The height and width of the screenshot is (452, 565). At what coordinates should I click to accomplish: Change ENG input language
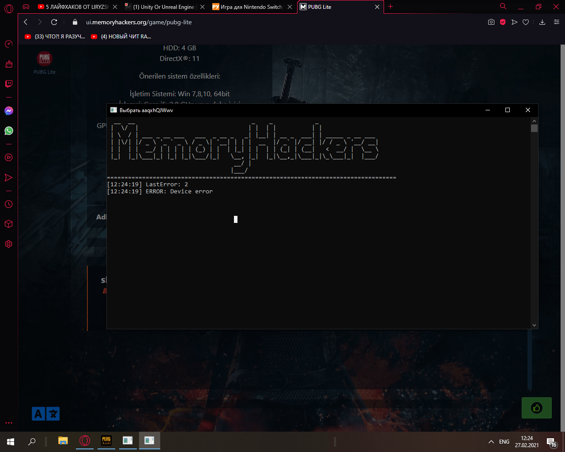click(x=504, y=442)
